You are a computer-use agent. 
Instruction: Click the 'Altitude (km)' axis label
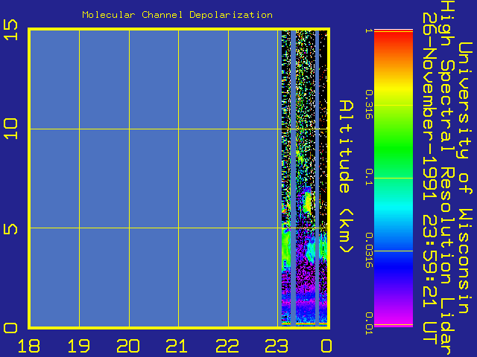[347, 176]
